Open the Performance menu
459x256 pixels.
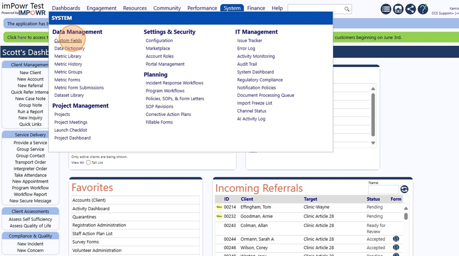[202, 8]
